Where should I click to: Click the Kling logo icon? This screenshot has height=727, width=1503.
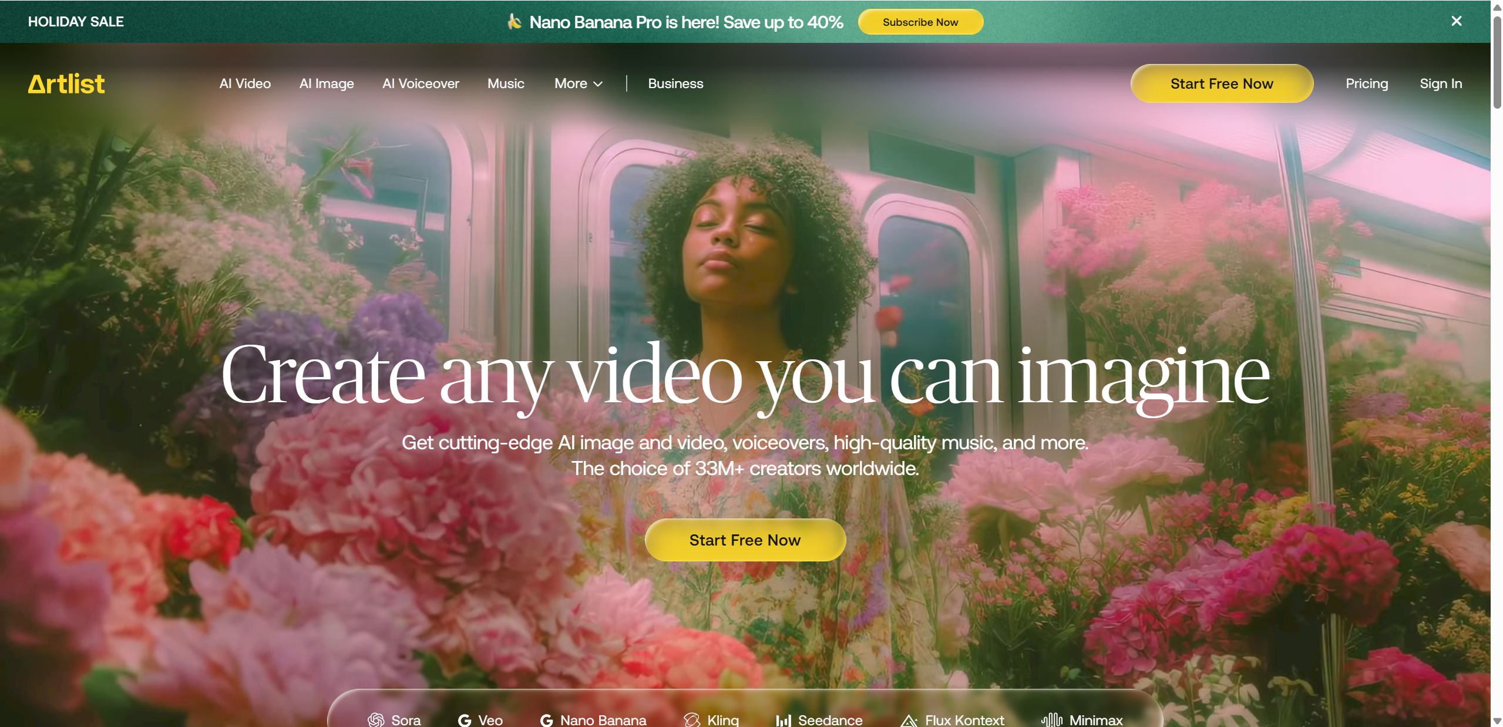[x=692, y=720]
